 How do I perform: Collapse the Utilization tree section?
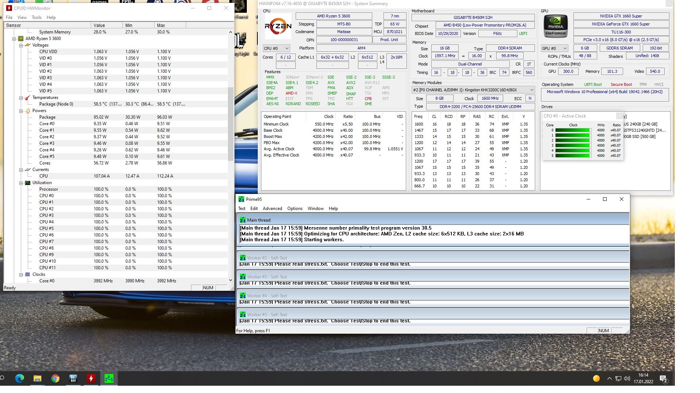pos(21,183)
